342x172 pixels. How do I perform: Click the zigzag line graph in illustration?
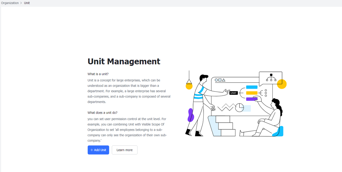[x=226, y=107]
